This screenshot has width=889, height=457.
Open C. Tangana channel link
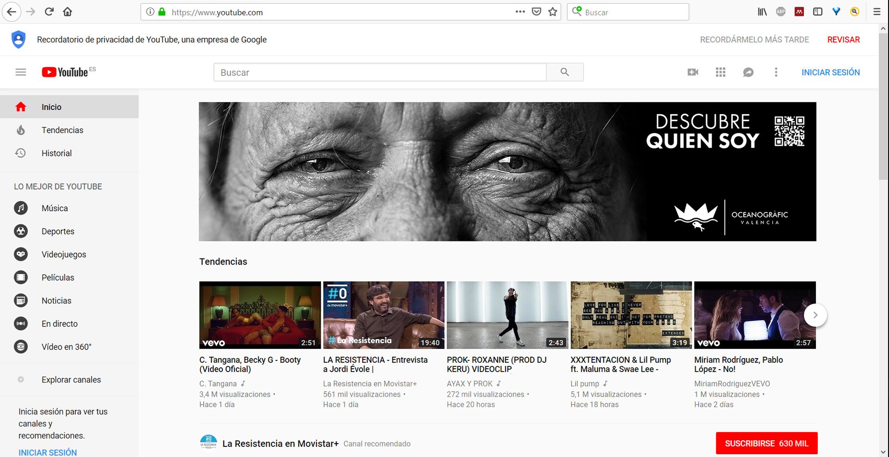(x=218, y=384)
